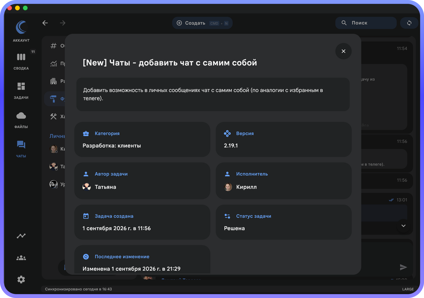Open the team members icon
Image resolution: width=424 pixels, height=298 pixels.
(21, 258)
